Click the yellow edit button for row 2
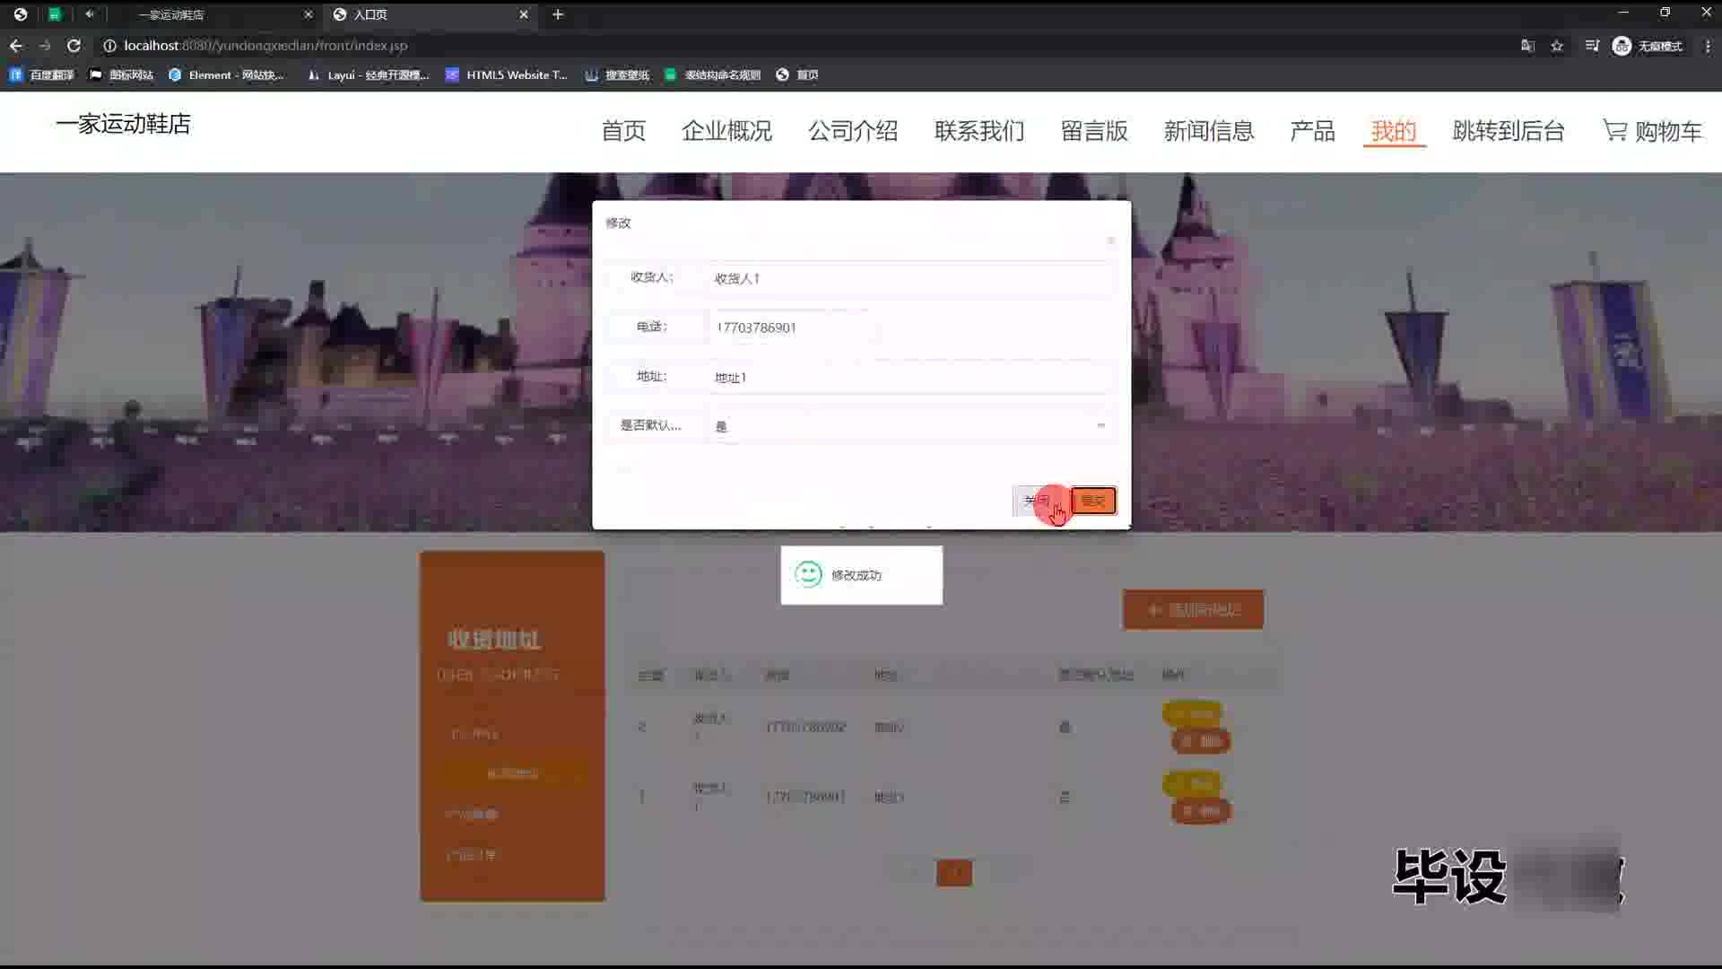Screen dimensions: 1722x969 click(1193, 714)
